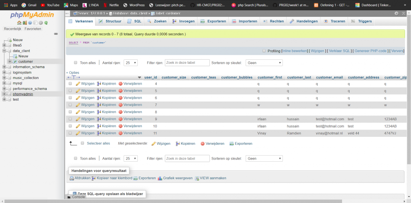Tick upper Toon alles checkbox

point(76,63)
